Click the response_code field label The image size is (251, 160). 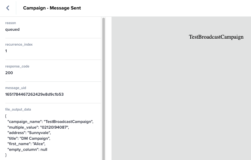point(17,67)
